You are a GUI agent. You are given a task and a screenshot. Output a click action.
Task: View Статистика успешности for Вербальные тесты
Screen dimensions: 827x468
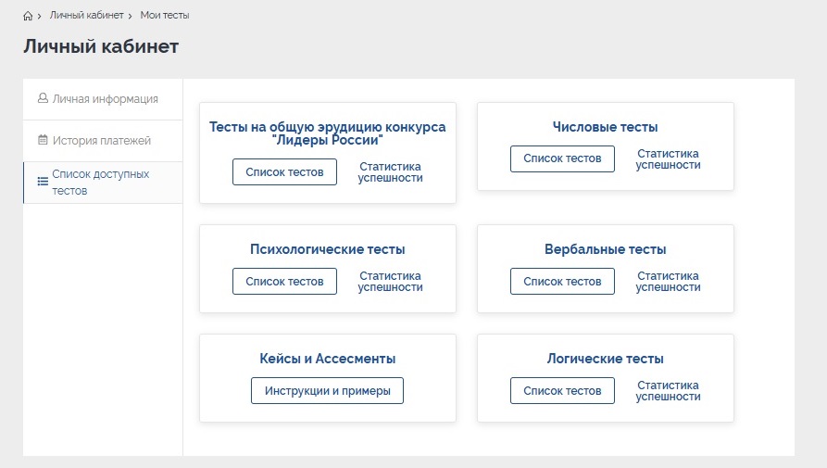coord(668,281)
